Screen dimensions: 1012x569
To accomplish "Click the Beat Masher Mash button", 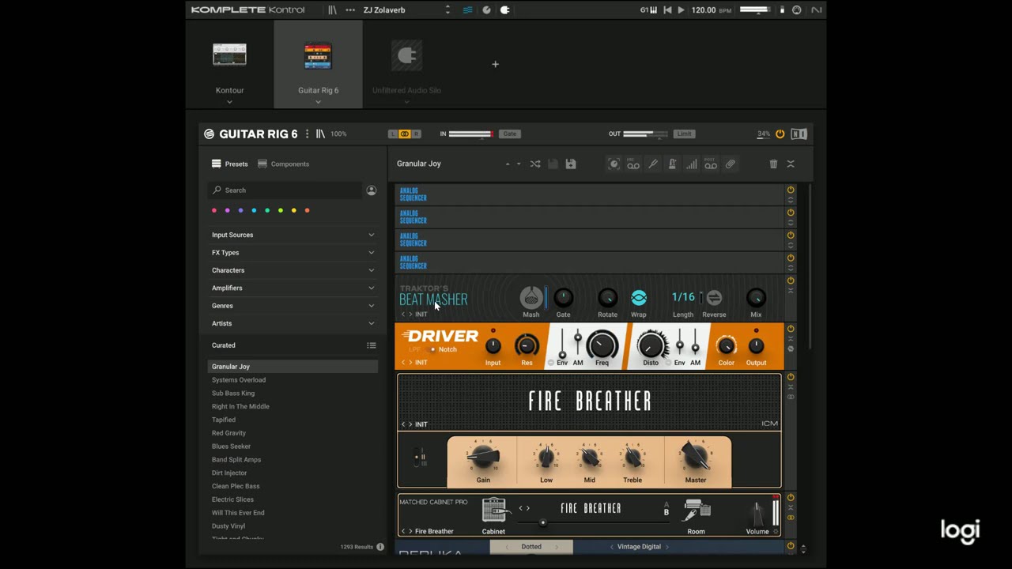I will [531, 298].
